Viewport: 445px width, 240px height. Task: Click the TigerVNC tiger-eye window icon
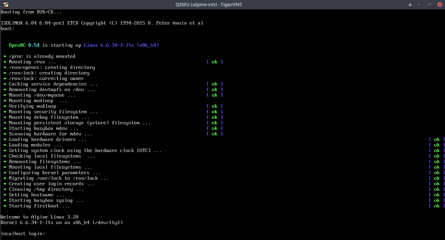coord(5,5)
